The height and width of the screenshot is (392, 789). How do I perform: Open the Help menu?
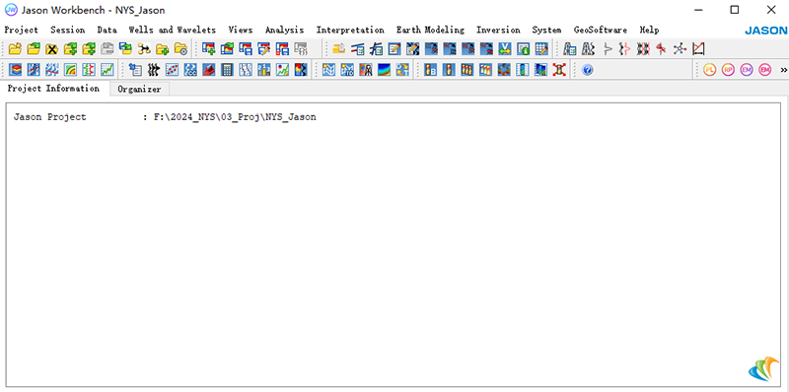pyautogui.click(x=649, y=31)
